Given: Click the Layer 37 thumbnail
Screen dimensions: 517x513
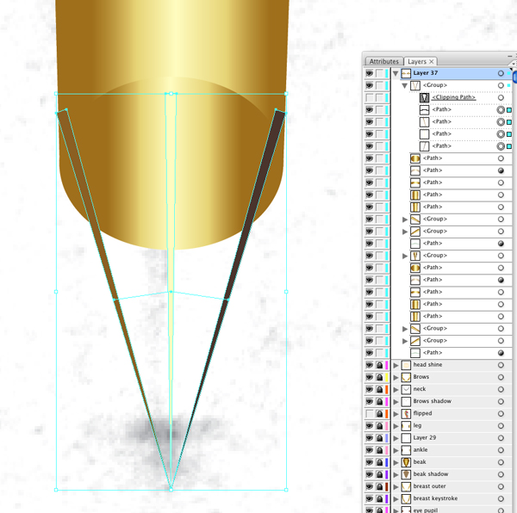Looking at the screenshot, I should coord(406,73).
